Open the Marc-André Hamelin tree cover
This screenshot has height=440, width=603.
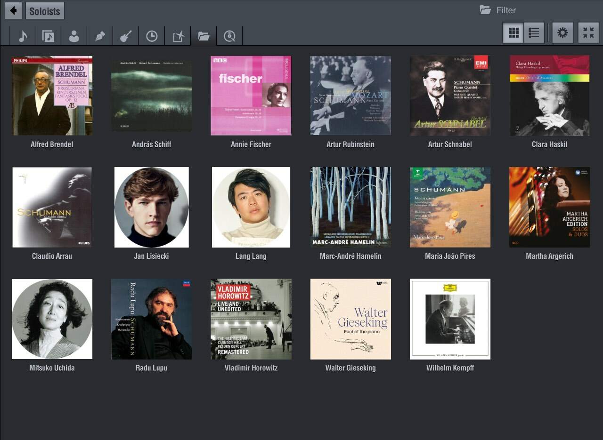click(x=350, y=207)
